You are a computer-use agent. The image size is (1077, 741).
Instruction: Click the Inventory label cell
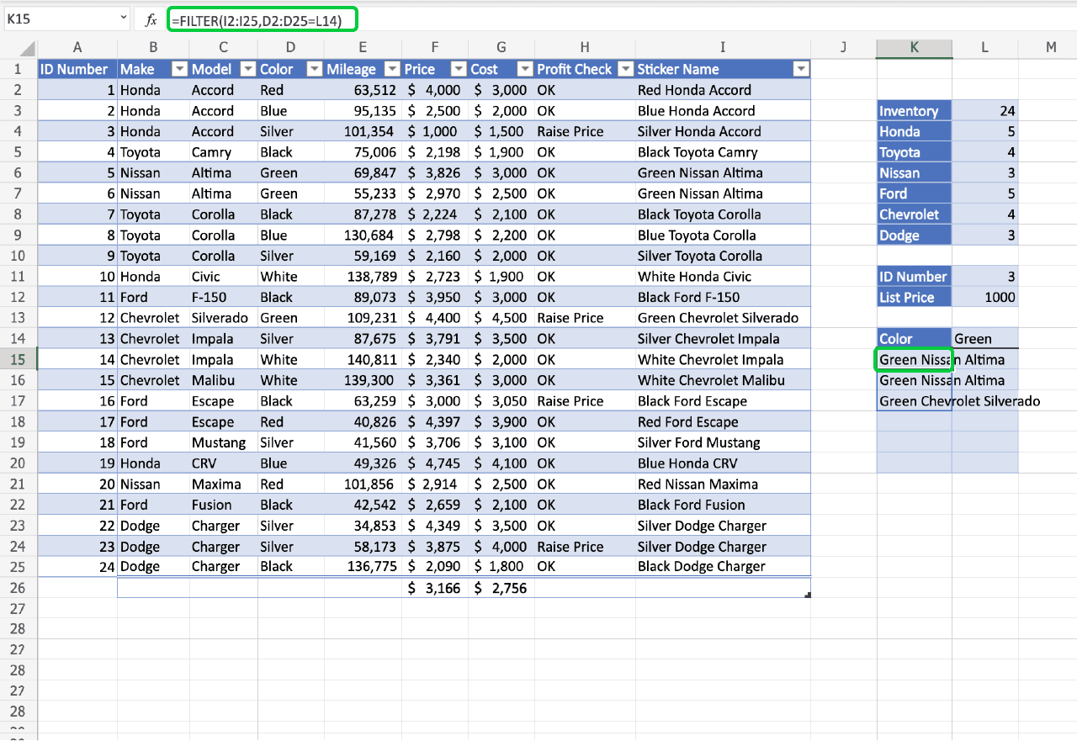[x=915, y=111]
